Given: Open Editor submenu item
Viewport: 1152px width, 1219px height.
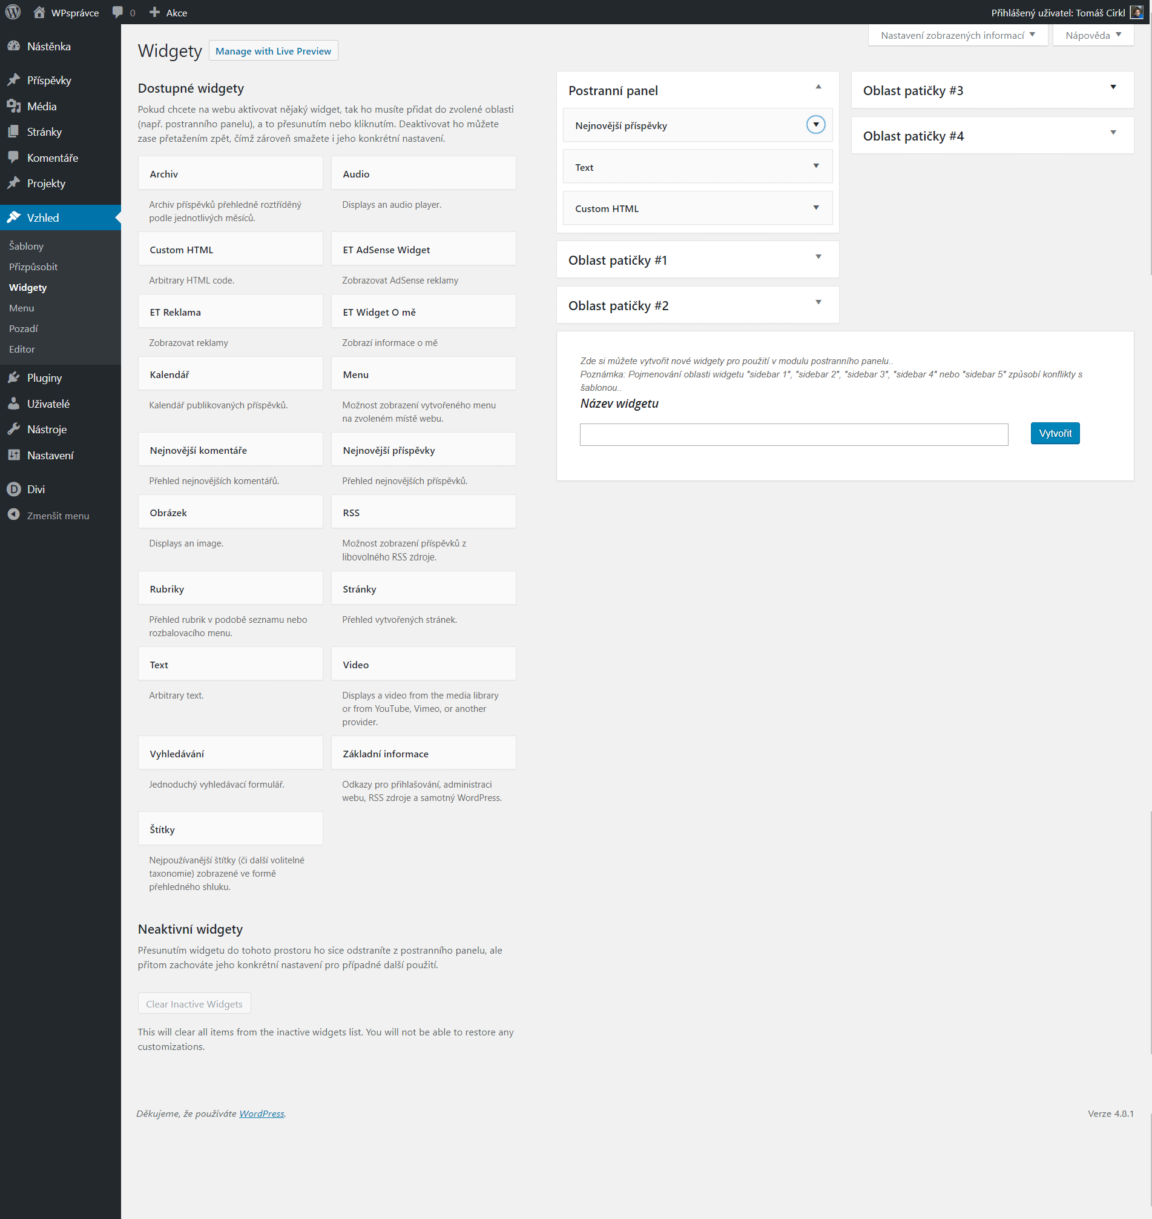Looking at the screenshot, I should coord(22,349).
